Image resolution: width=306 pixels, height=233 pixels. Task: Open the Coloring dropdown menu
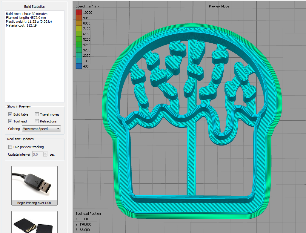(41, 129)
